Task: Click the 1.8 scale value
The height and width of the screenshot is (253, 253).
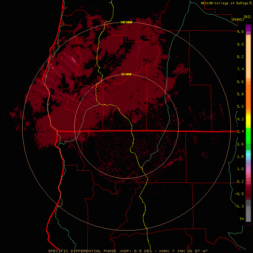Action: [x=240, y=157]
